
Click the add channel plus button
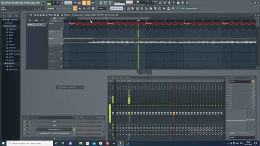click(x=54, y=139)
